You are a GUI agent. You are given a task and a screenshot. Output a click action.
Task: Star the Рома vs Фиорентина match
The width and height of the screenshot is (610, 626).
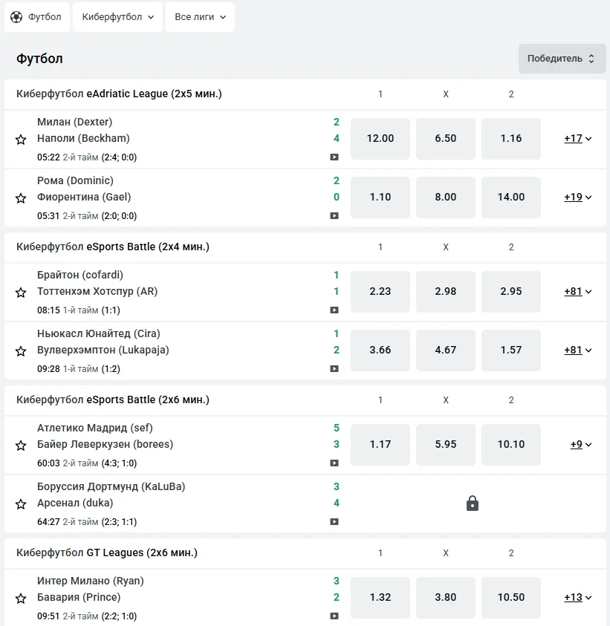tap(21, 198)
